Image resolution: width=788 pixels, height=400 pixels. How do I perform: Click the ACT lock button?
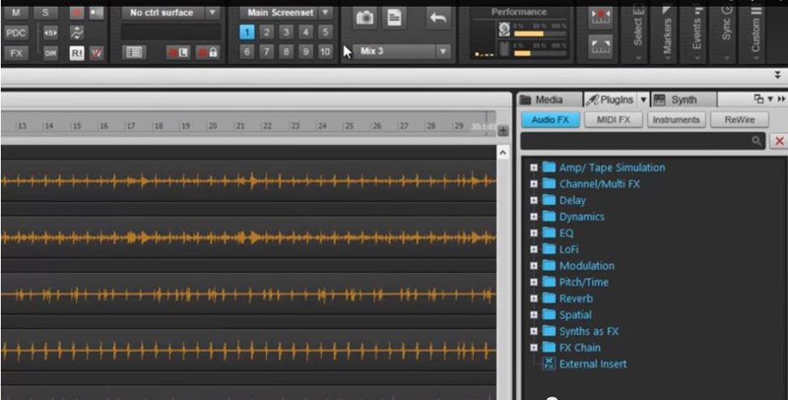pyautogui.click(x=208, y=52)
